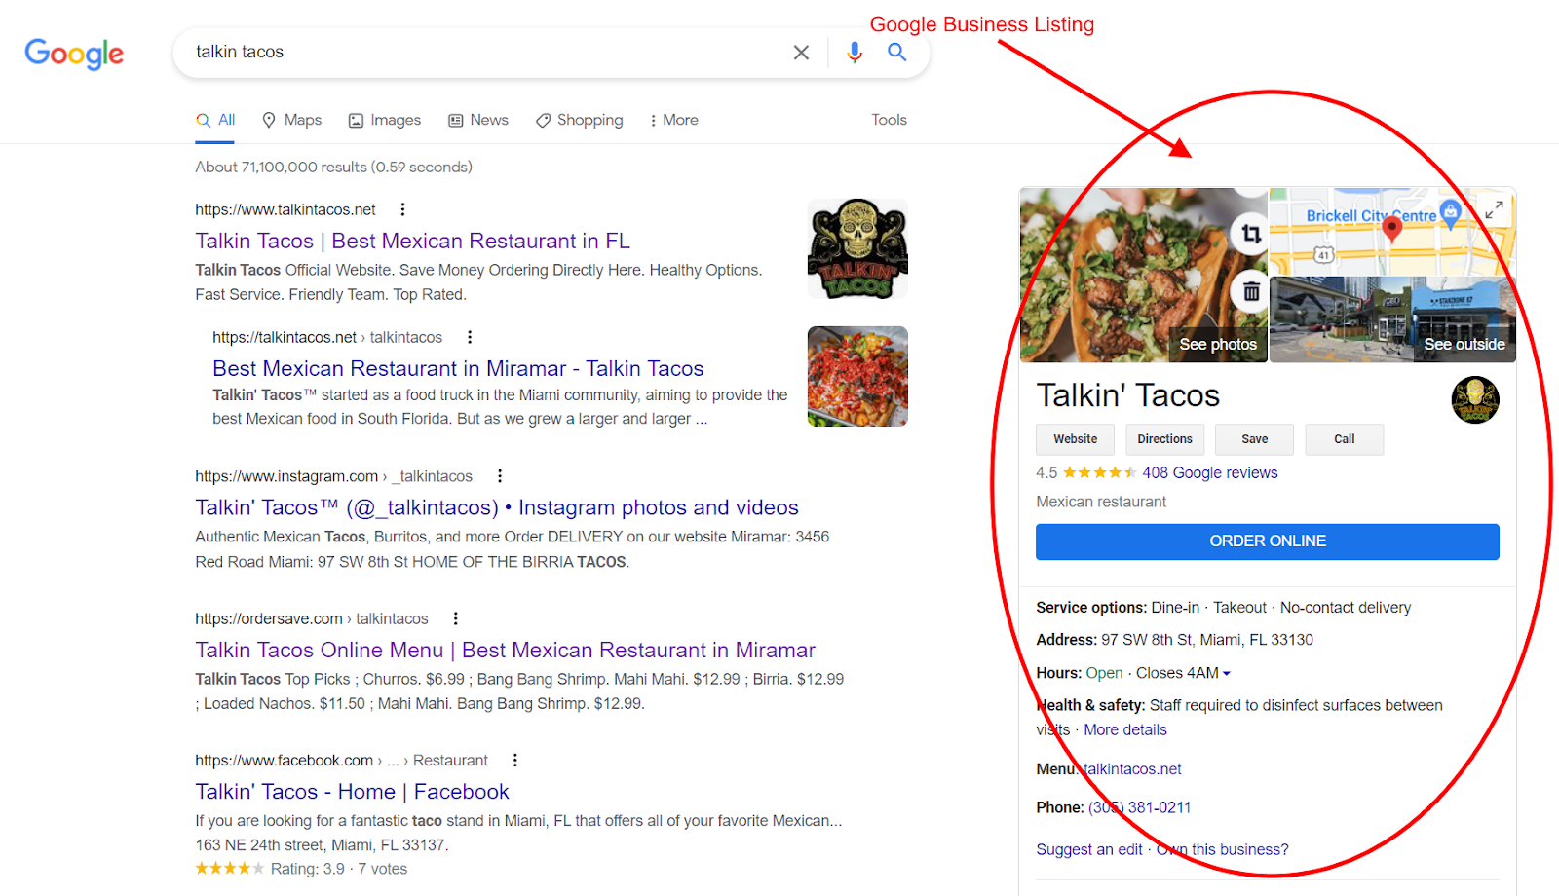Click the blue magnifier search icon

(897, 52)
